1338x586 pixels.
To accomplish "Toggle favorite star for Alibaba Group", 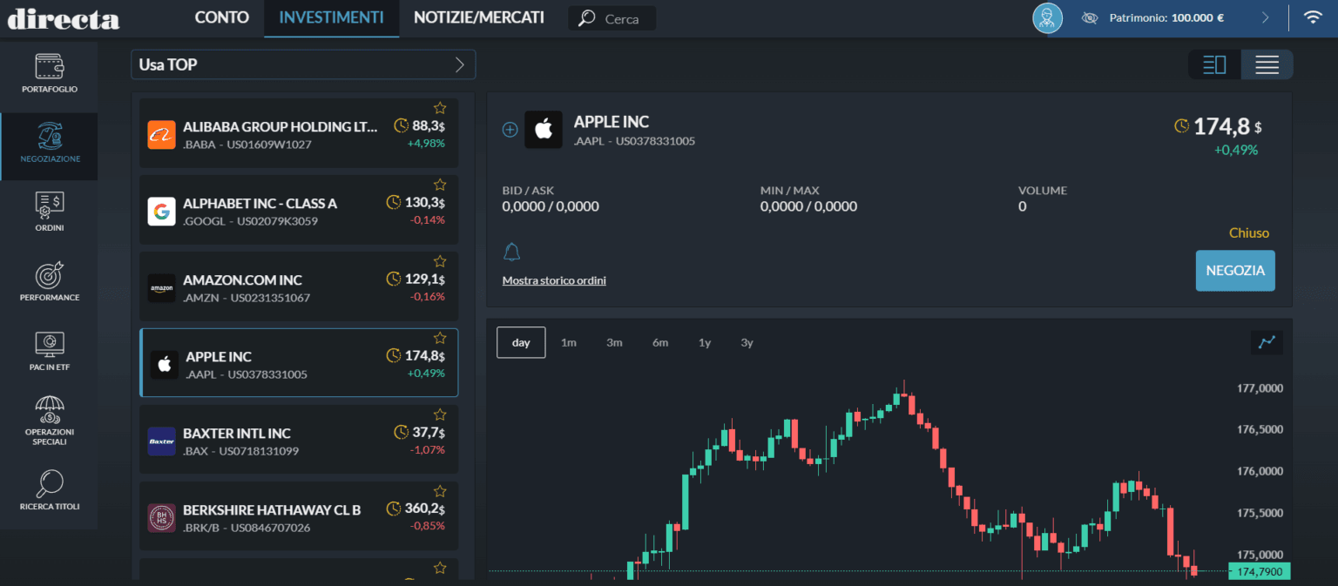I will [440, 108].
